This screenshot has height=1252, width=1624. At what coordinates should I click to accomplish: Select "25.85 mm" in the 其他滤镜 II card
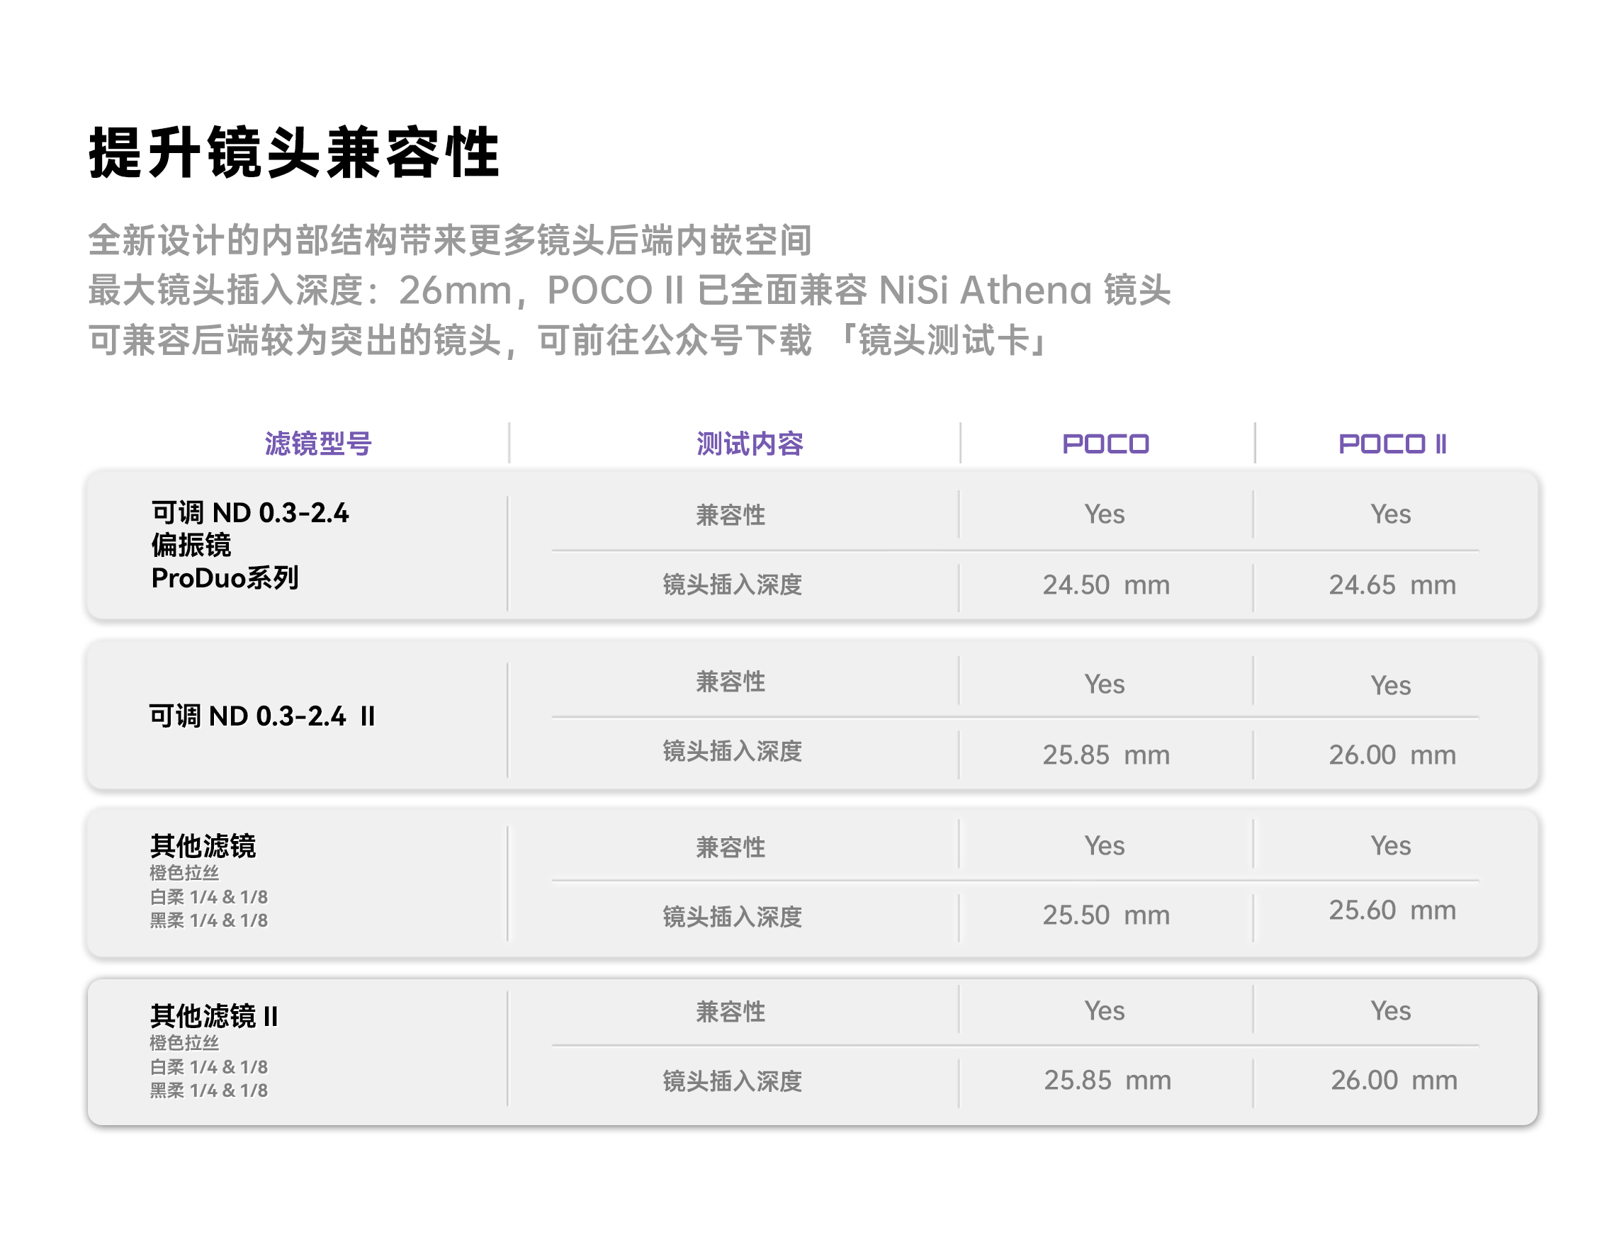pos(1107,1081)
